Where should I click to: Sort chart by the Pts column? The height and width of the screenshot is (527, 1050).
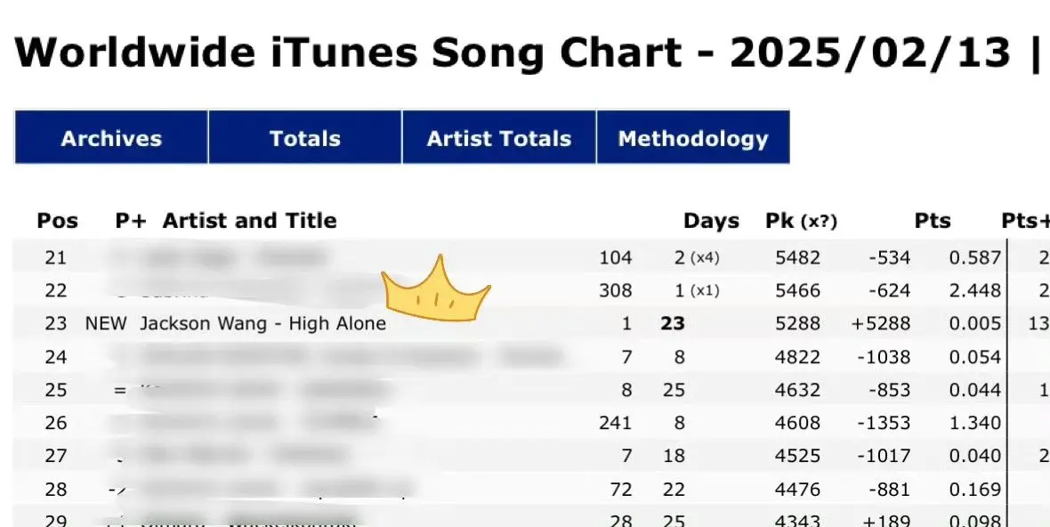[x=933, y=221]
